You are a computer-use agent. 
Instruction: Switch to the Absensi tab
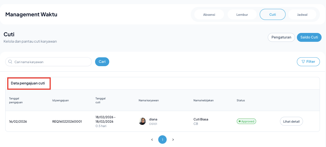(209, 15)
